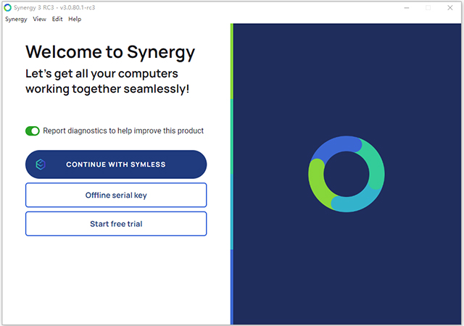Click 'Report diagnostics to help improve this product' text

tap(123, 130)
